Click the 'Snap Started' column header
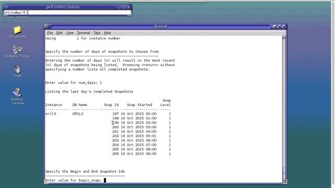Viewport: 335px width, 188px height. tap(140, 105)
